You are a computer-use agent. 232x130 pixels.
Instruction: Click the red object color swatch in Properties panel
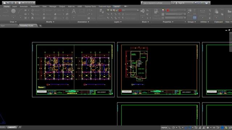pos(168,10)
